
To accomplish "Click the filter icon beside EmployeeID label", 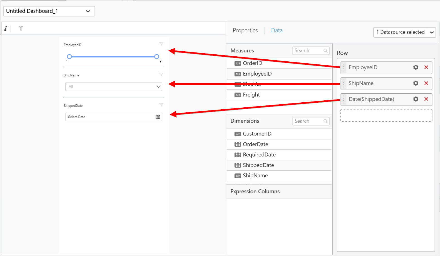I will 161,44.
